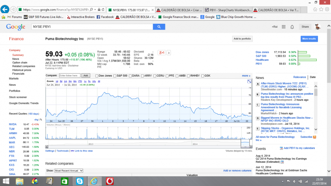Screen dimensions: 331x186
Task: Click chart timeline left scroll arrow
Action: (x=47, y=147)
